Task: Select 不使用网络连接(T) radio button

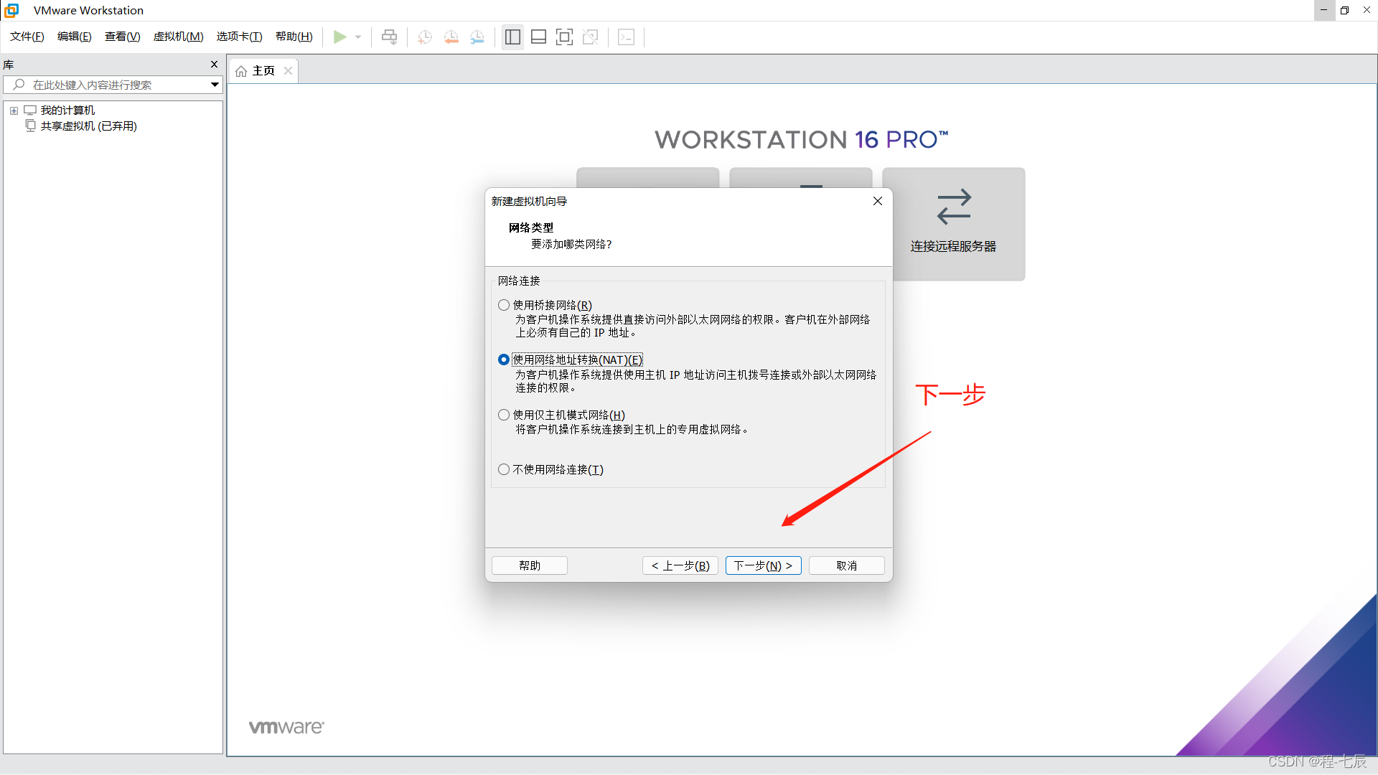Action: (504, 469)
